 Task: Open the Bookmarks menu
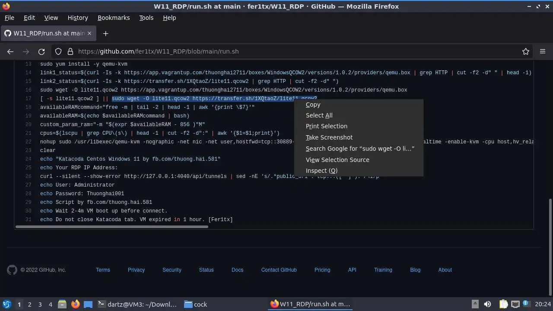114,18
